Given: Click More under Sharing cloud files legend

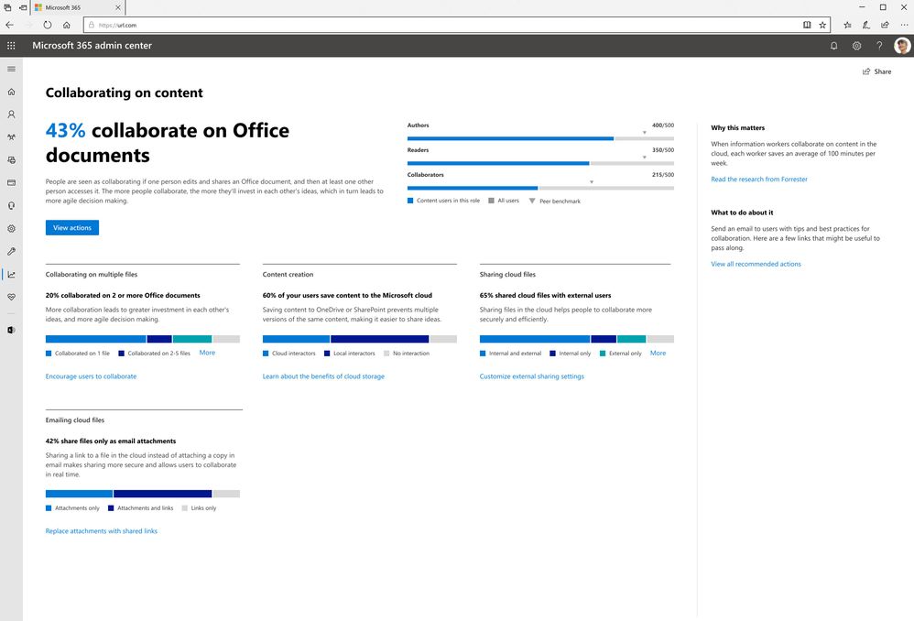Looking at the screenshot, I should pos(658,354).
